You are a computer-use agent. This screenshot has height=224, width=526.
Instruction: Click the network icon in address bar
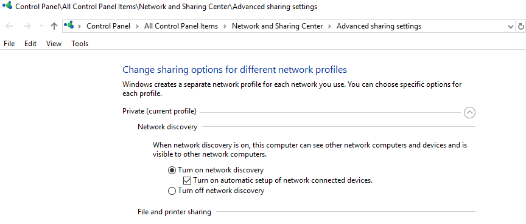tap(69, 25)
